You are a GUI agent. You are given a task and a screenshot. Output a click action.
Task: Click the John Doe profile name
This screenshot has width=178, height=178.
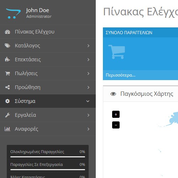pos(37,10)
